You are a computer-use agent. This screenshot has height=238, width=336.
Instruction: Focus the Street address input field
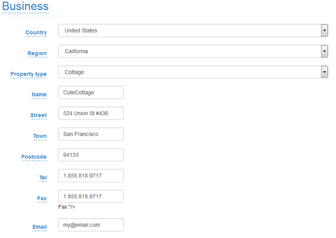point(90,114)
